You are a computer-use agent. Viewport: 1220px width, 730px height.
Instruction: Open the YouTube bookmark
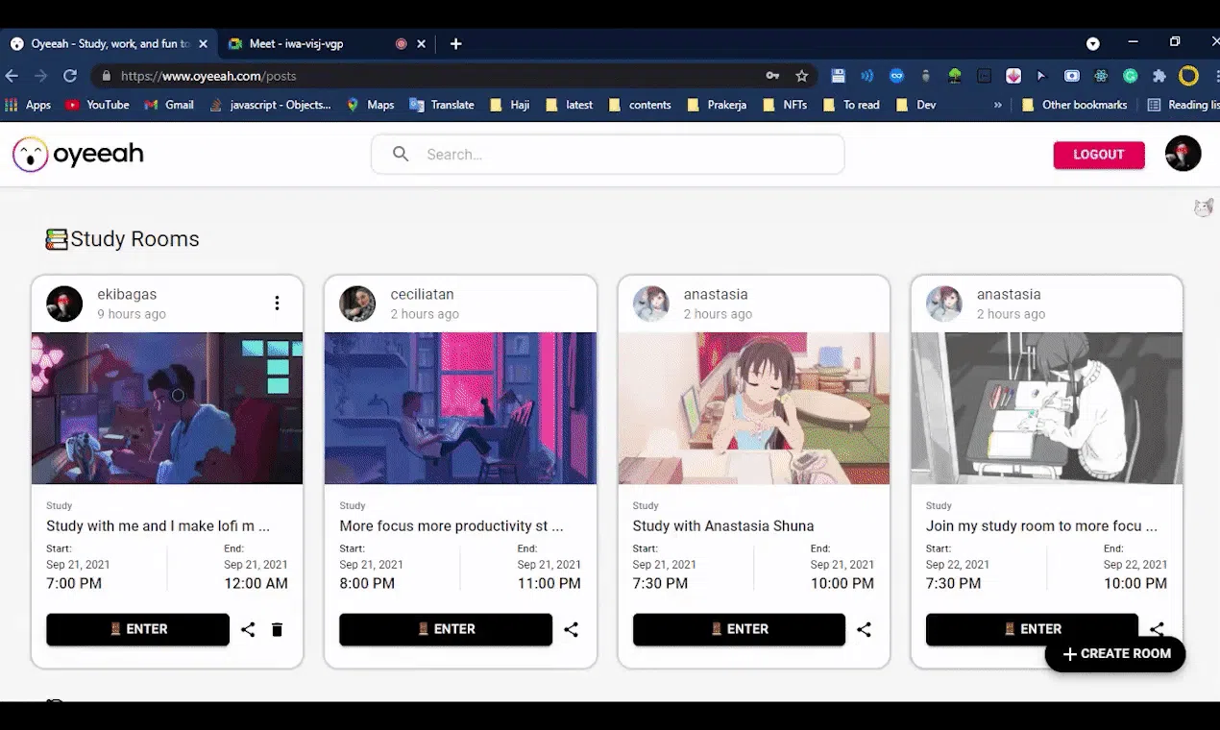[x=97, y=105]
